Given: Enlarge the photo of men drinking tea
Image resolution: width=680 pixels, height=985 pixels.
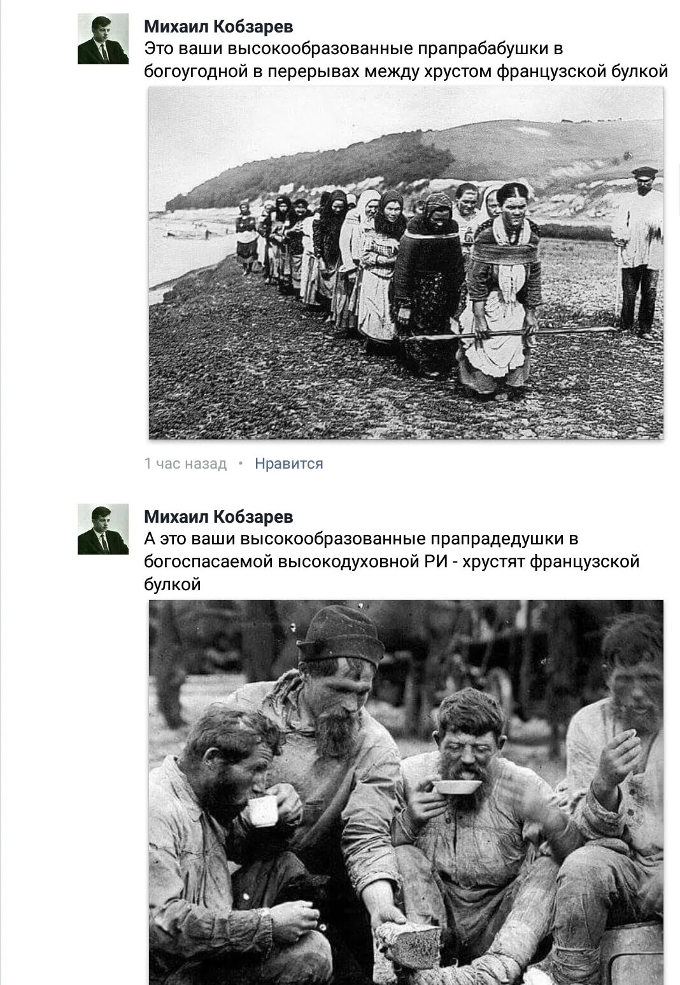Looking at the screenshot, I should pos(406,792).
